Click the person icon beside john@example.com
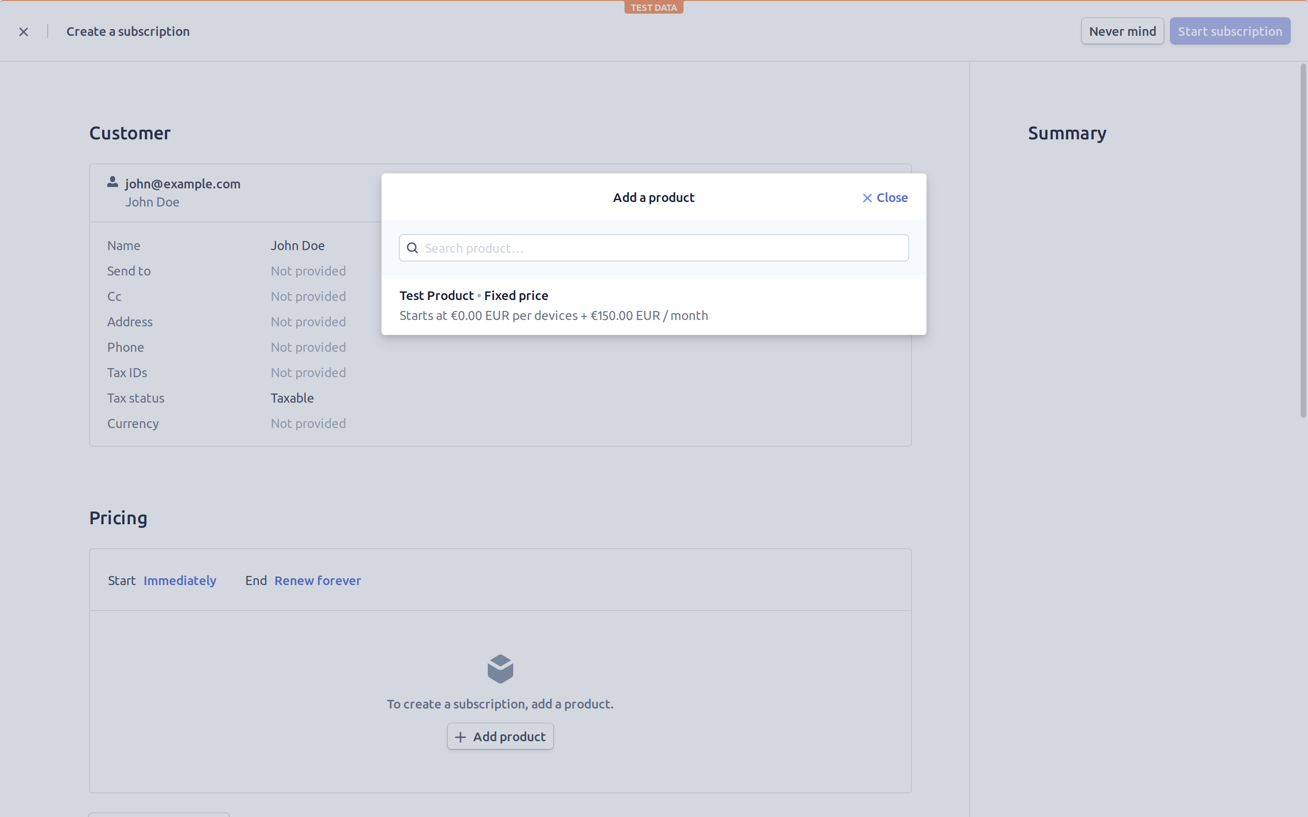 click(x=112, y=182)
